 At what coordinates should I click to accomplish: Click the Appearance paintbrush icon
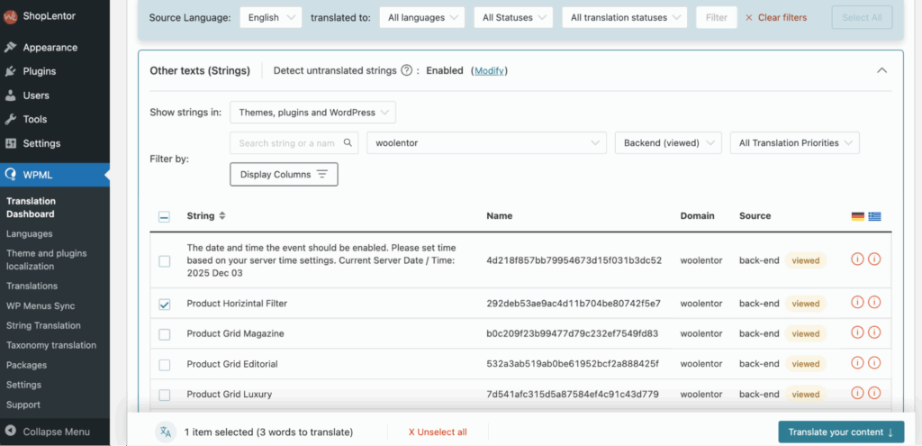click(10, 47)
